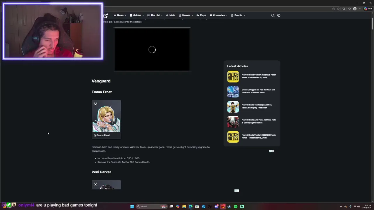Open the browser favorites list icon
Image resolution: width=374 pixels, height=210 pixels.
coord(349,9)
